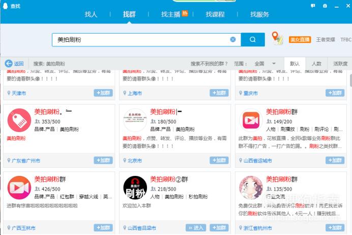Open the nearby map location icon
352x235 pixels.
coord(277,38)
